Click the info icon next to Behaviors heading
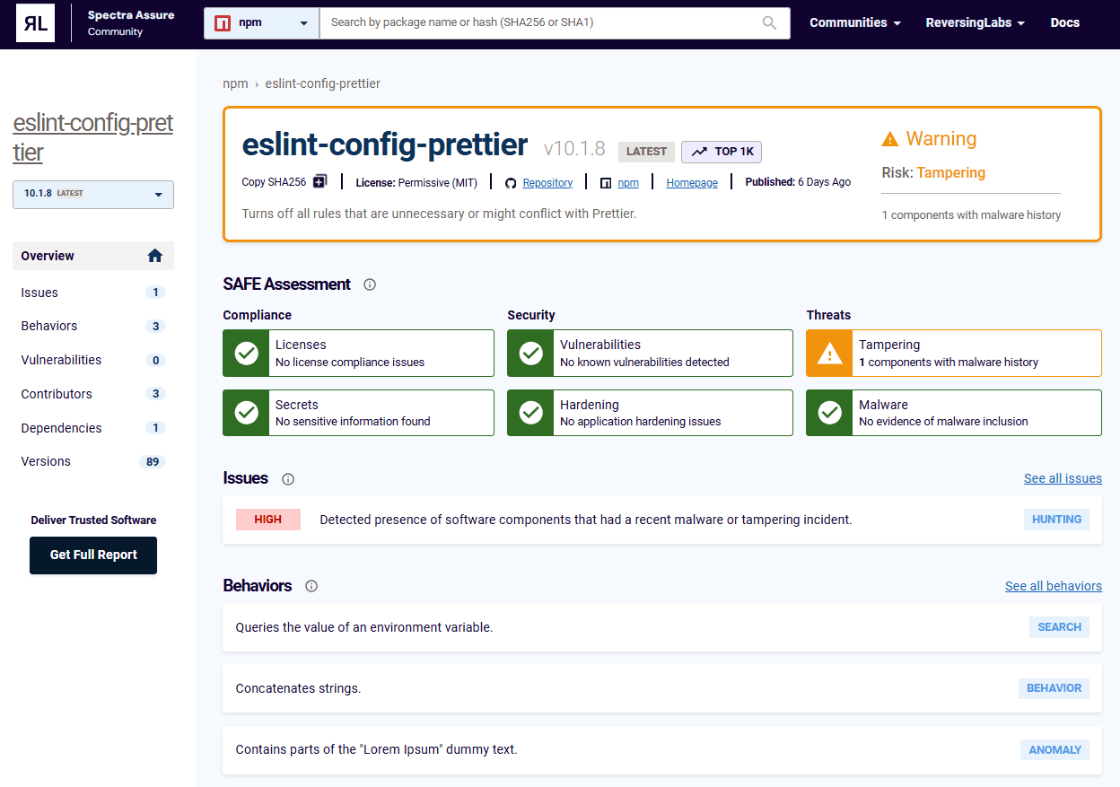 (x=311, y=585)
